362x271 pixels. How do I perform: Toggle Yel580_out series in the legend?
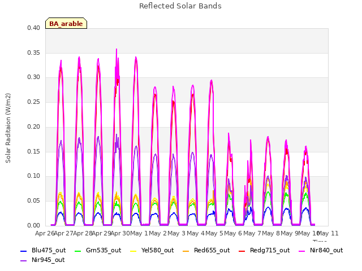point(152,250)
